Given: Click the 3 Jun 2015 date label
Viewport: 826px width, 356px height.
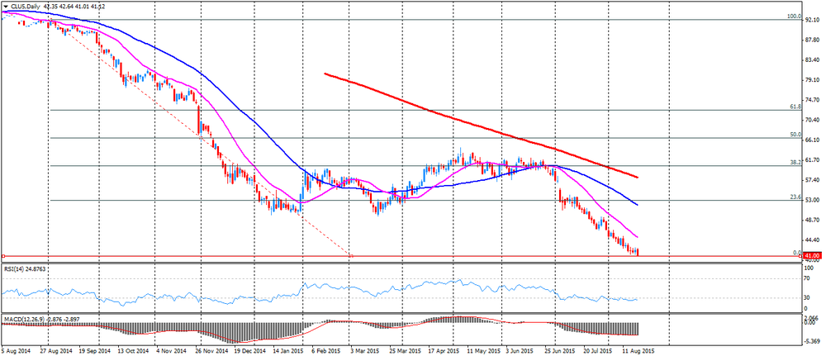Looking at the screenshot, I should click(520, 349).
